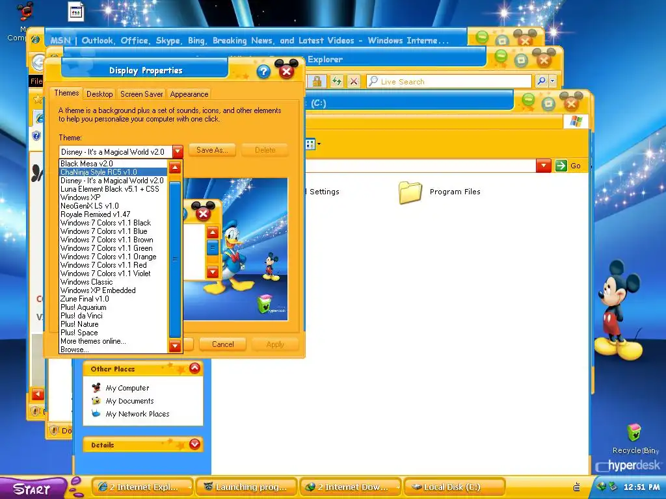Screen dimensions: 666x499
Task: Switch to Internet Explorer taskbar group
Action: pos(142,487)
